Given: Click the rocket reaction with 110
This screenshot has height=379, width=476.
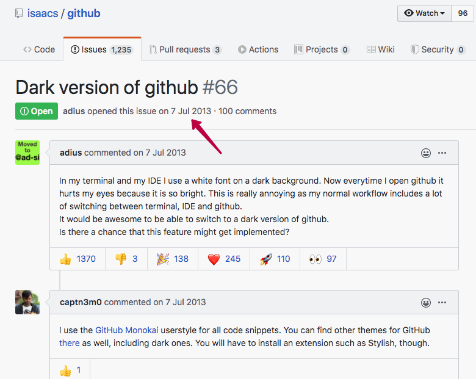Looking at the screenshot, I should click(x=275, y=259).
